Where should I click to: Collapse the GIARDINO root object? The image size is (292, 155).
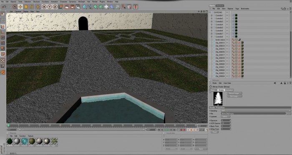[210, 12]
